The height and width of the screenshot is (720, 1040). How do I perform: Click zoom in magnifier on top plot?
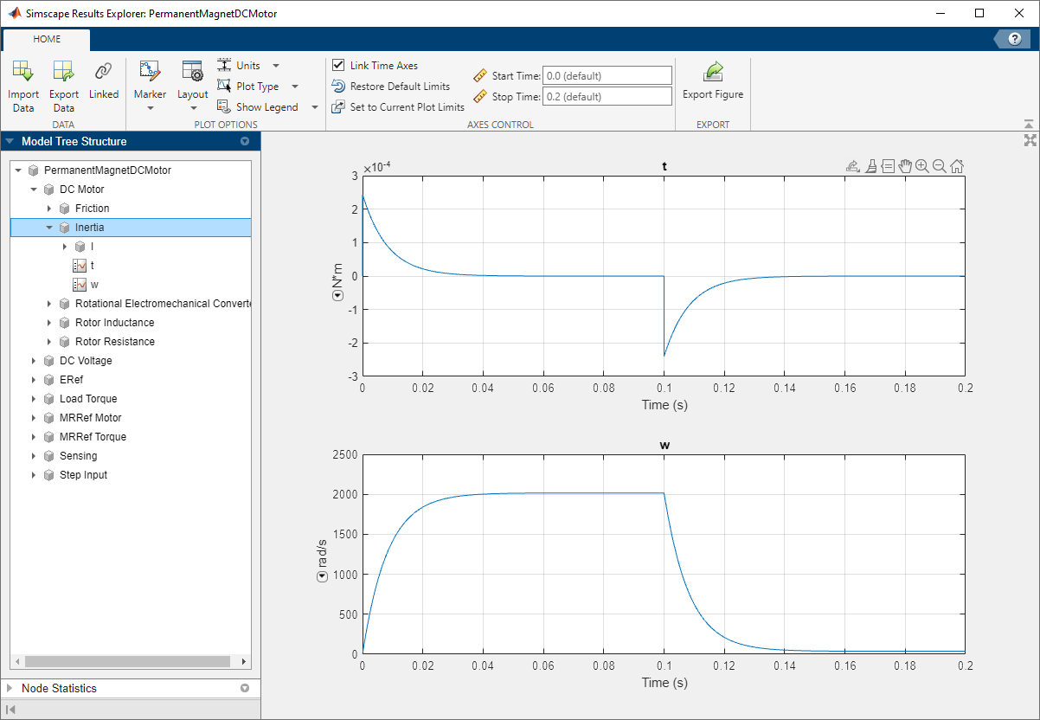pyautogui.click(x=922, y=166)
